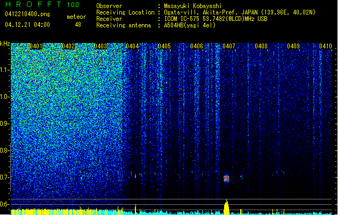Image resolution: width=338 pixels, height=215 pixels.
Task: Click the 0404 time marker
Action: tap(132, 46)
